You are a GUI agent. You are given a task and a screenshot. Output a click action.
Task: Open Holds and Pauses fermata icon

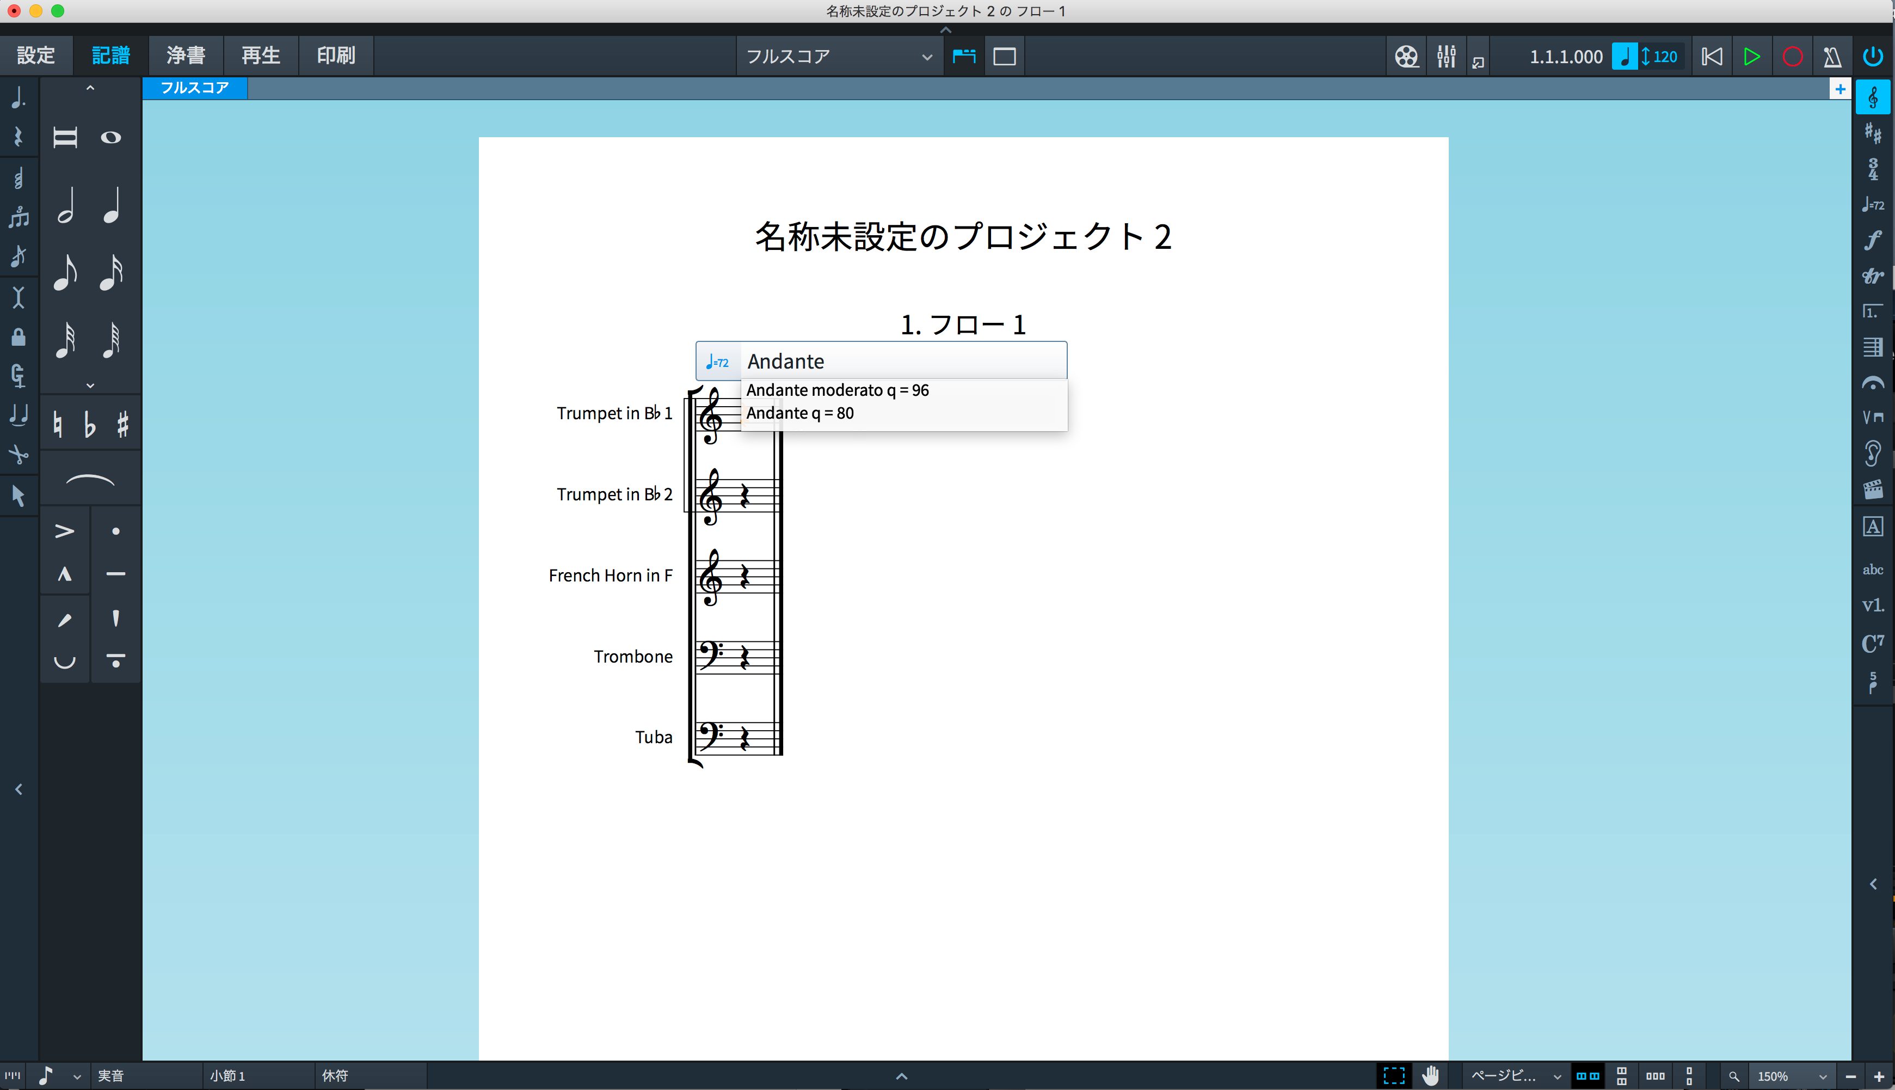[1873, 383]
